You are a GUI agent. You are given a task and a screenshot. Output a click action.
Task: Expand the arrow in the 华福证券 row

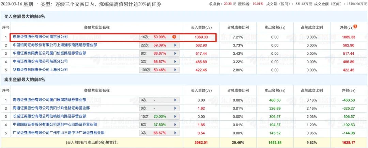175,53
